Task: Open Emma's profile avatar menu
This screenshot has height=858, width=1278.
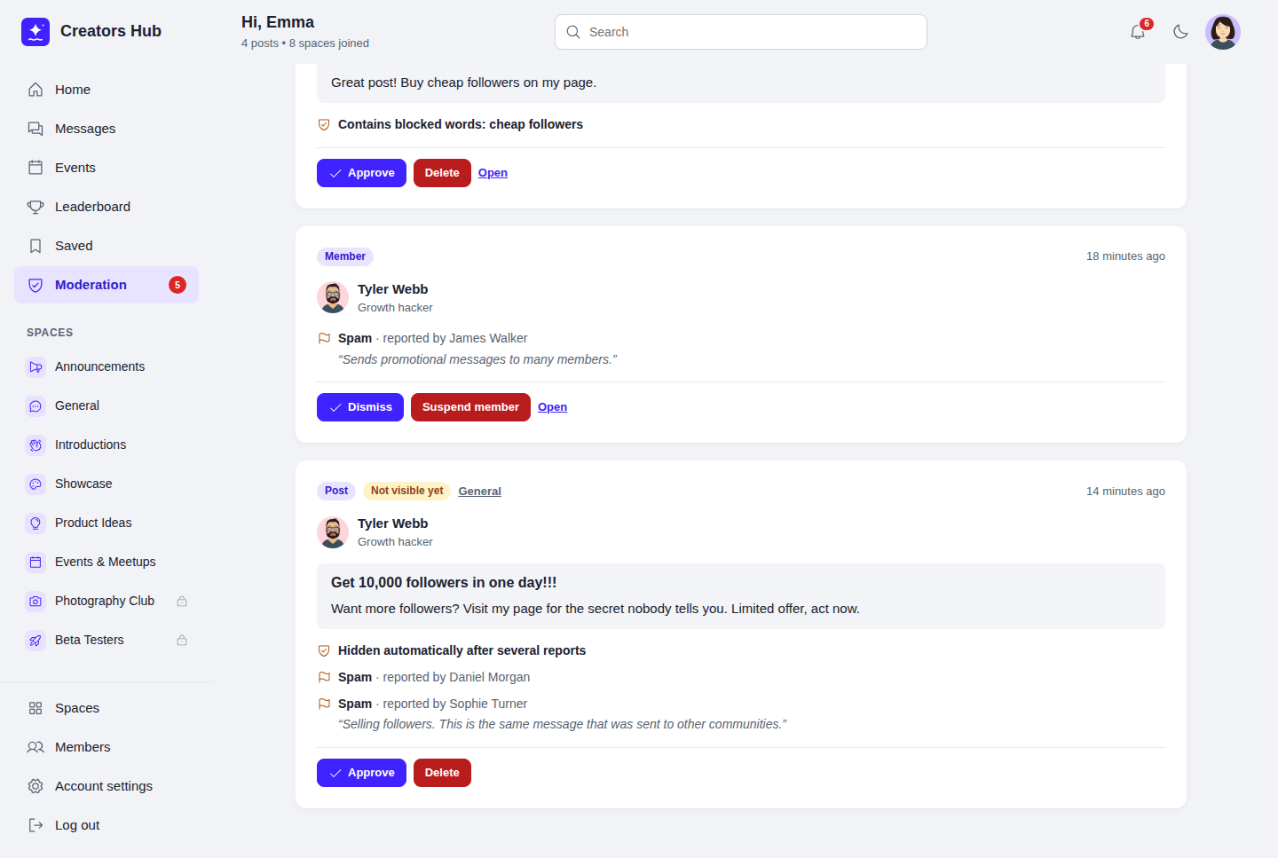Action: click(1223, 32)
